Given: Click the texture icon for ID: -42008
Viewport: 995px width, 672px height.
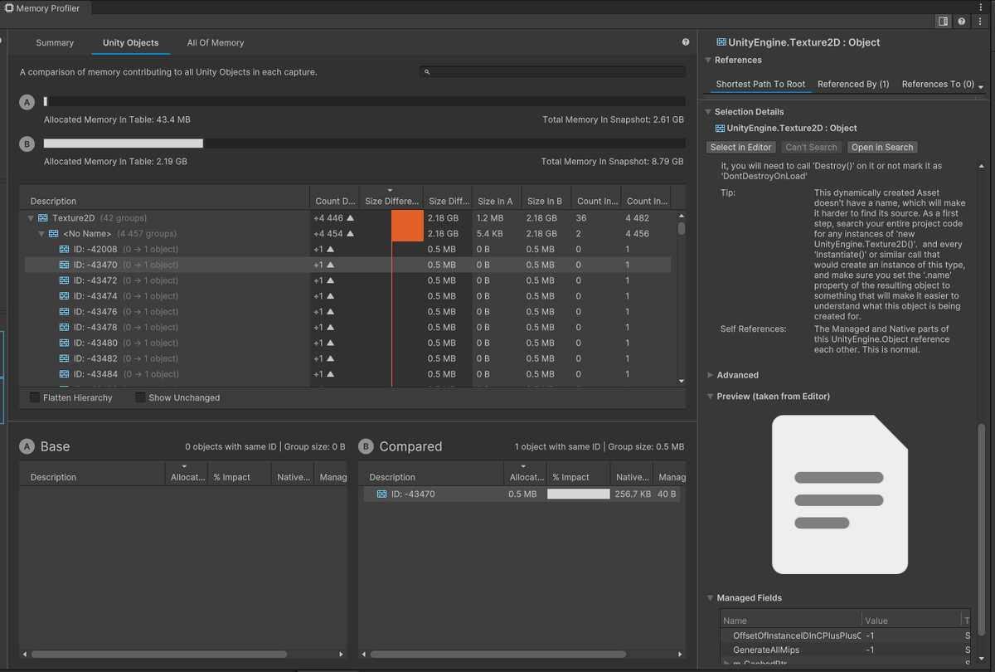Looking at the screenshot, I should (x=65, y=250).
